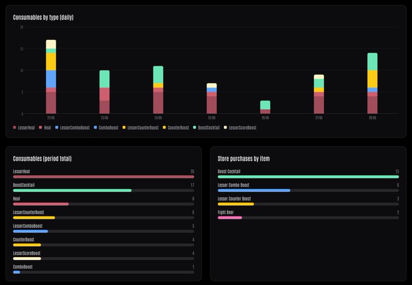Click the value 26 beside LesserHeal total
This screenshot has height=285, width=412.
point(192,172)
